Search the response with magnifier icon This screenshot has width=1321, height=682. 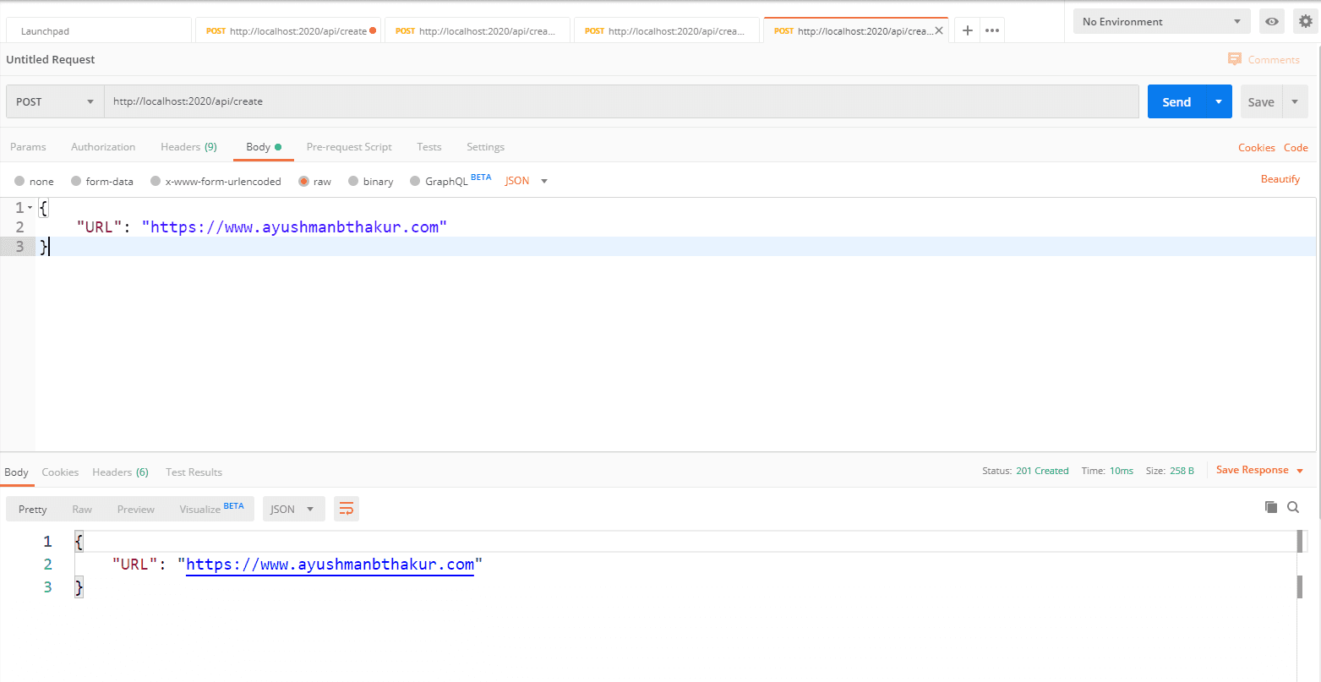[1293, 507]
